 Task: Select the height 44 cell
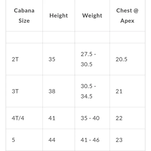(x=59, y=140)
